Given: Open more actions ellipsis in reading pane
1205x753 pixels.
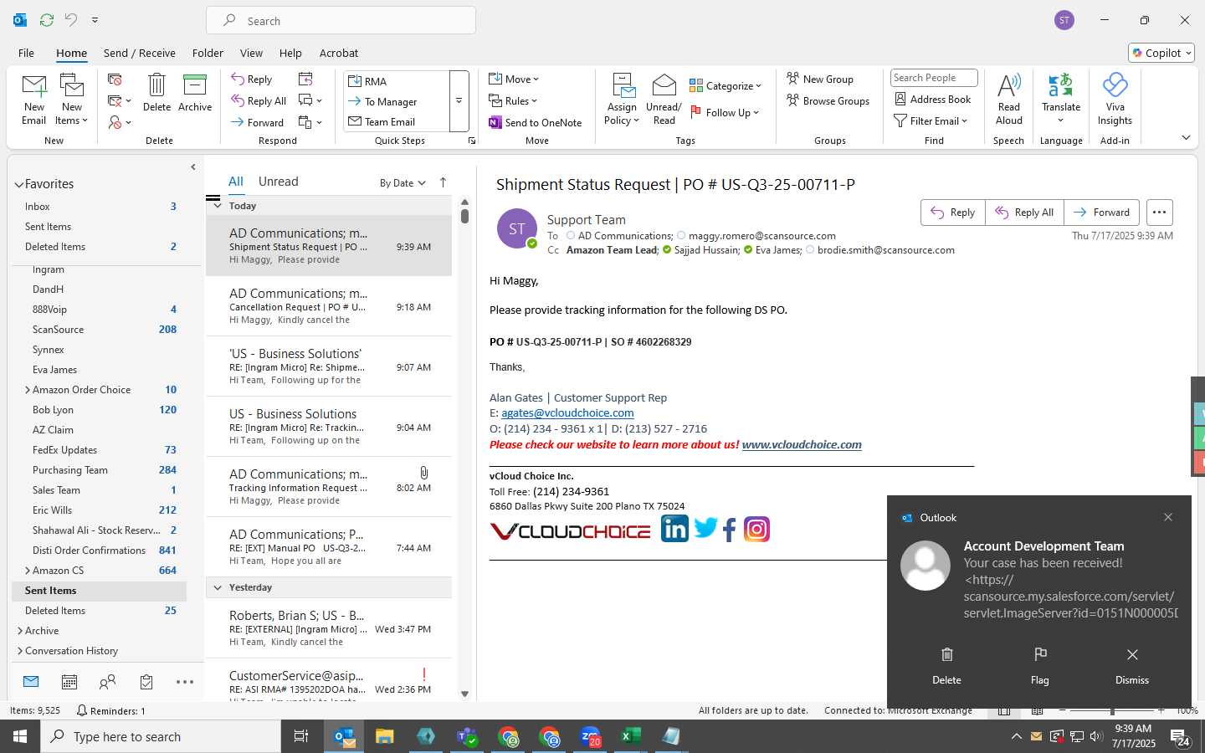Looking at the screenshot, I should pyautogui.click(x=1159, y=213).
